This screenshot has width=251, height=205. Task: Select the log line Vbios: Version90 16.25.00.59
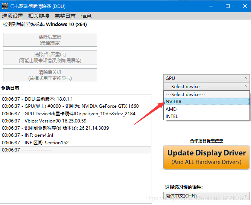click(76, 121)
